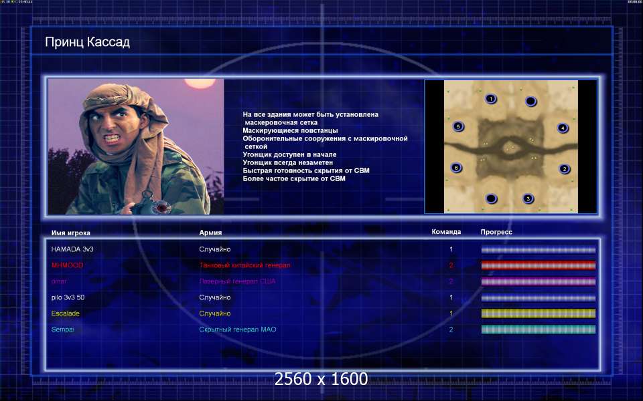The width and height of the screenshot is (643, 401).
Task: Click team number in HAMADA 3v3 row
Action: tap(451, 249)
